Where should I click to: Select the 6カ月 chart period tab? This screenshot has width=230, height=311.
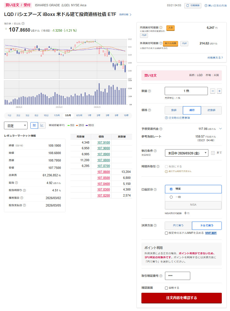(79, 115)
